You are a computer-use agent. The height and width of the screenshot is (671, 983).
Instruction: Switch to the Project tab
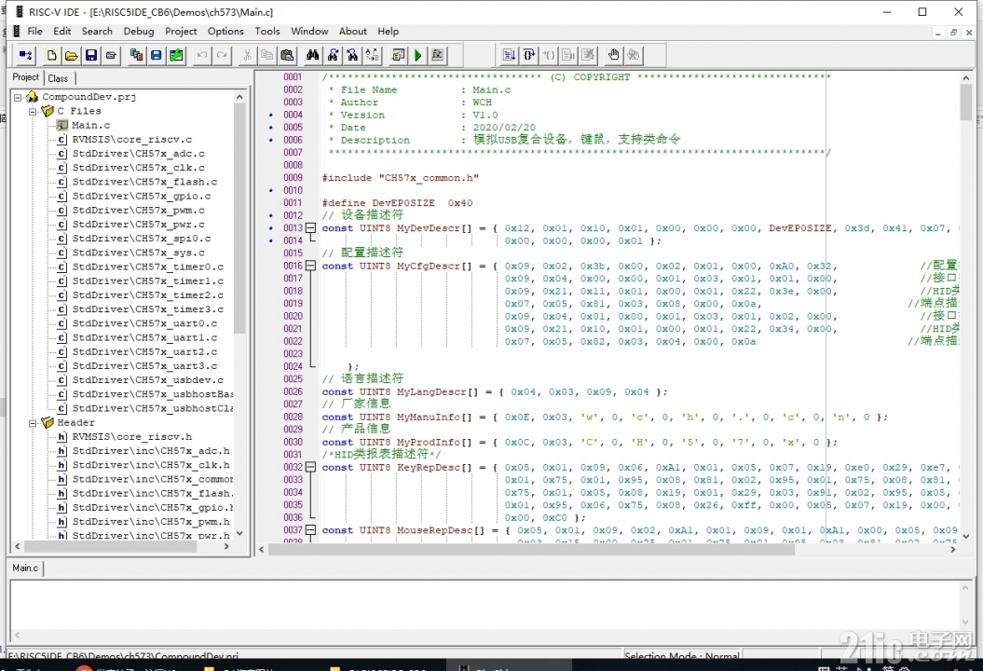pyautogui.click(x=26, y=77)
